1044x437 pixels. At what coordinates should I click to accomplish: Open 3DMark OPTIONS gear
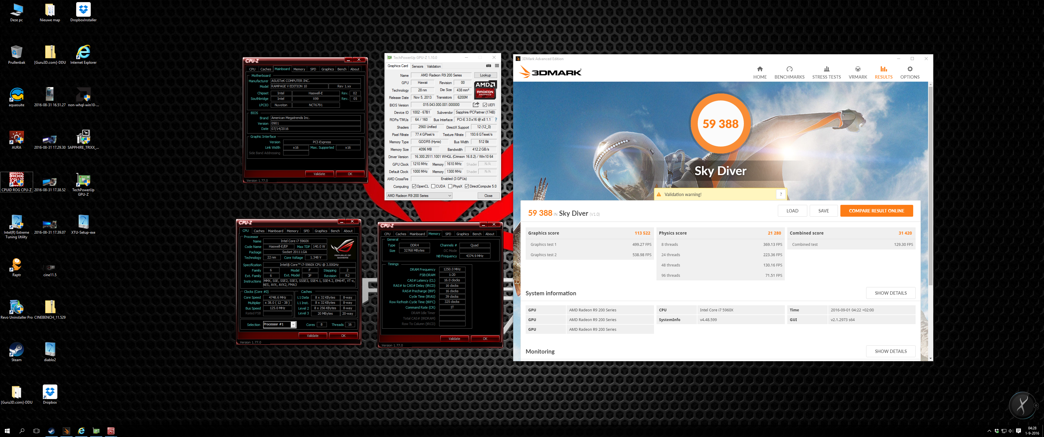910,73
